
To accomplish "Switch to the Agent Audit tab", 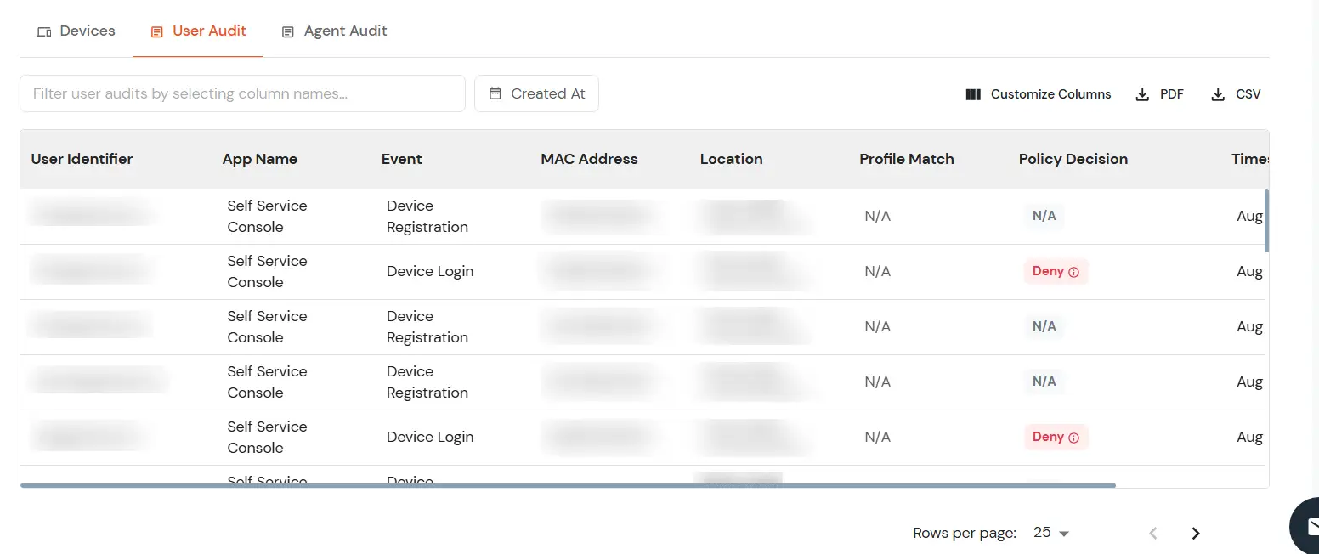I will click(334, 31).
